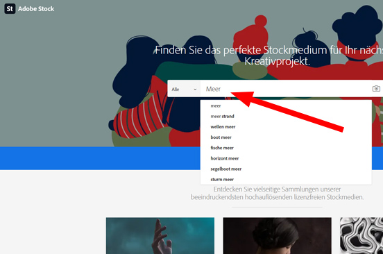Open the Alle category dropdown
Image resolution: width=383 pixels, height=254 pixels.
[x=184, y=89]
